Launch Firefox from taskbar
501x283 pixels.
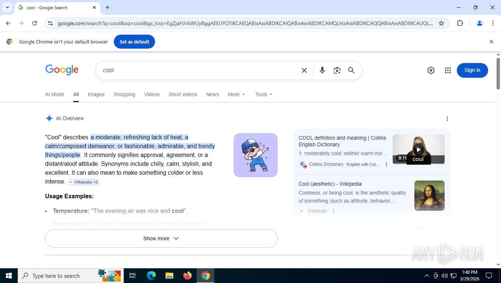click(x=188, y=276)
